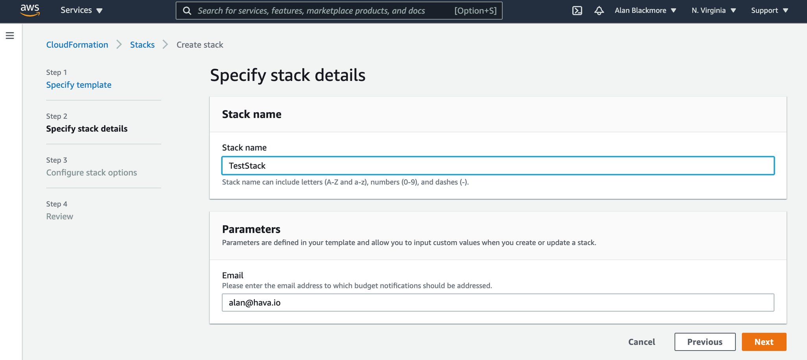Open the Support menu
The width and height of the screenshot is (807, 360).
pyautogui.click(x=768, y=10)
